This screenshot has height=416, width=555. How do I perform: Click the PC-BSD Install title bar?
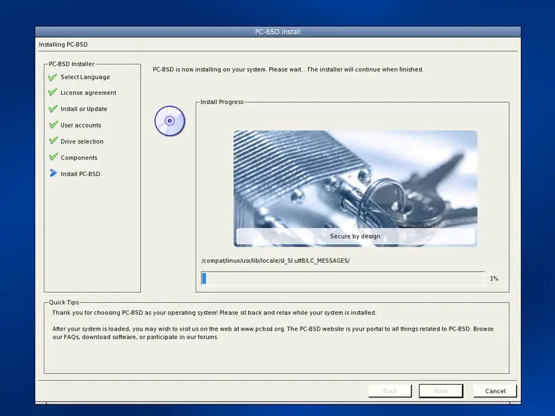pos(278,32)
